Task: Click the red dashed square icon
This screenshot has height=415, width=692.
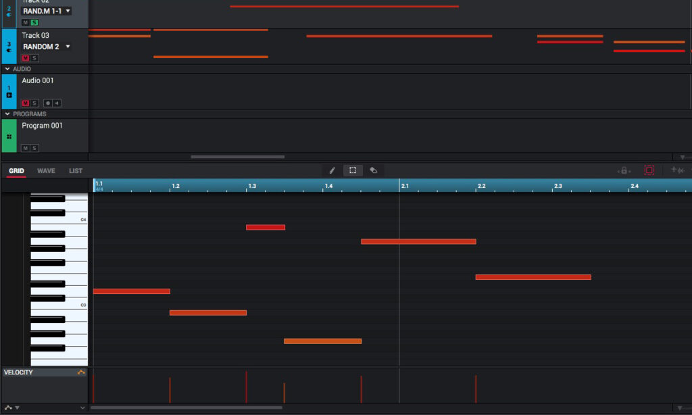Action: [x=649, y=170]
